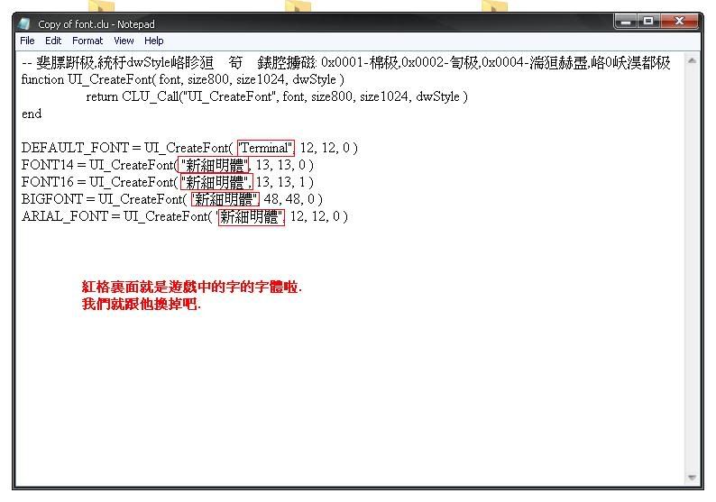This screenshot has width=716, height=502.
Task: Open the Help menu
Action: click(x=154, y=41)
